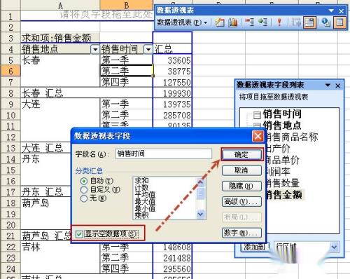Open the 销售地点 filter dropdown

tap(95, 49)
